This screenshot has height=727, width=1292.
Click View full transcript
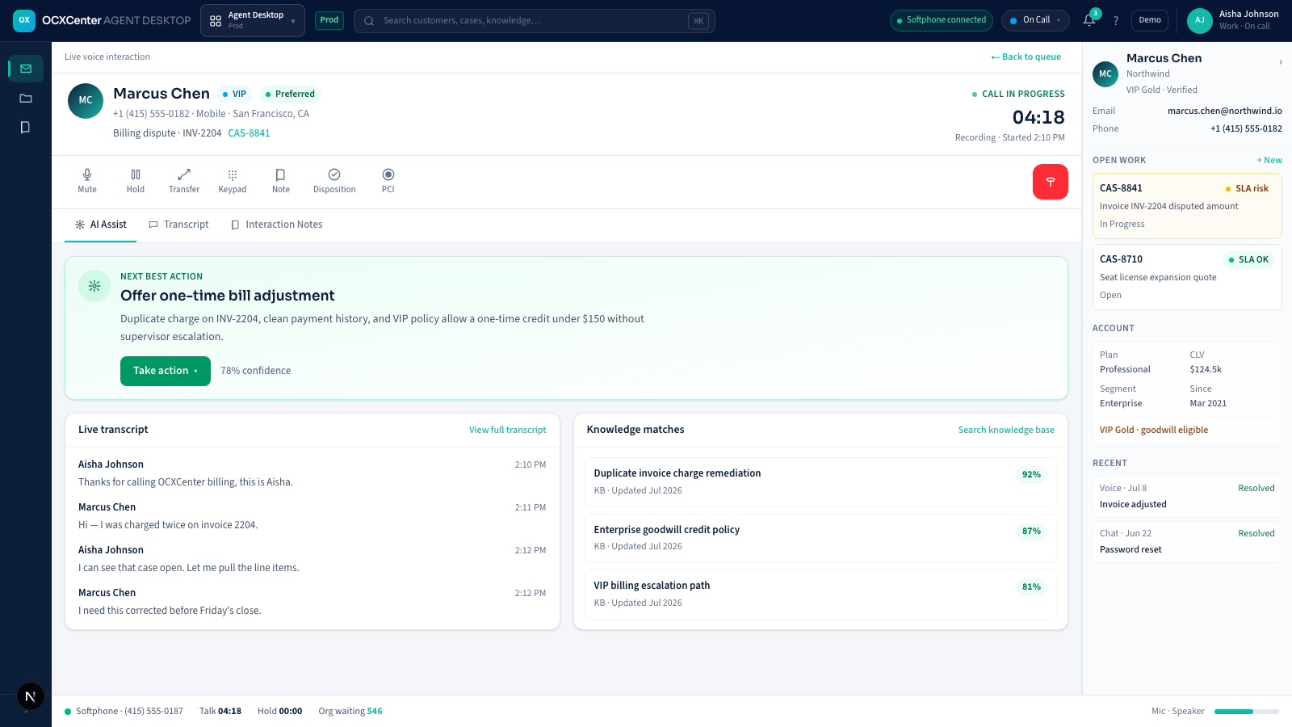click(507, 430)
